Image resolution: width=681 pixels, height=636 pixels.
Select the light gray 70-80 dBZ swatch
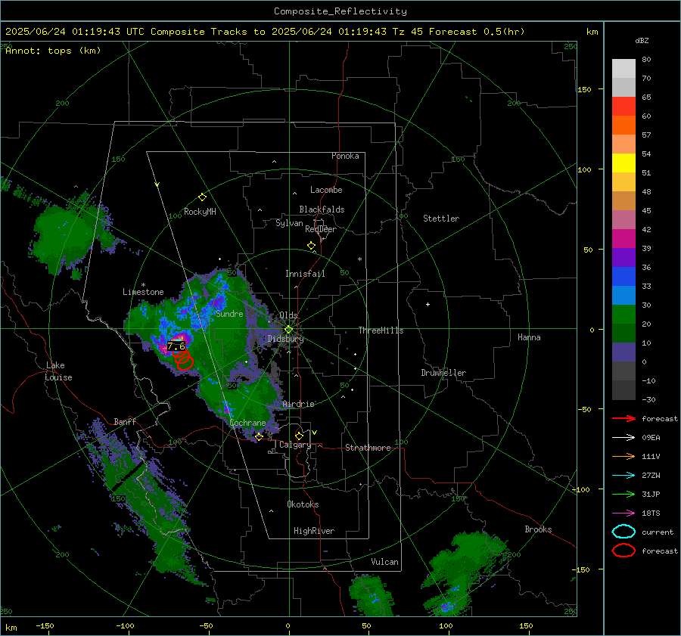623,69
